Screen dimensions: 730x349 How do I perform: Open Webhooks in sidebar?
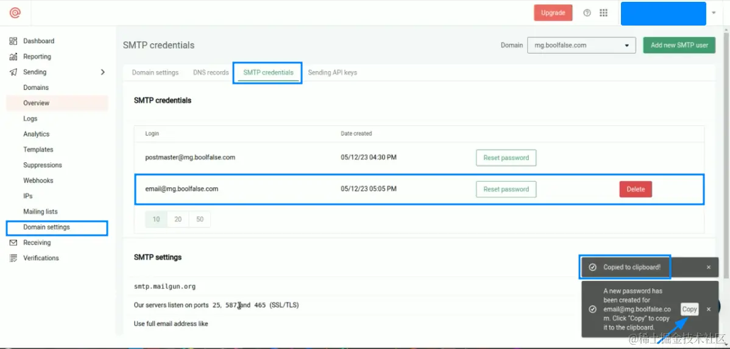point(38,181)
